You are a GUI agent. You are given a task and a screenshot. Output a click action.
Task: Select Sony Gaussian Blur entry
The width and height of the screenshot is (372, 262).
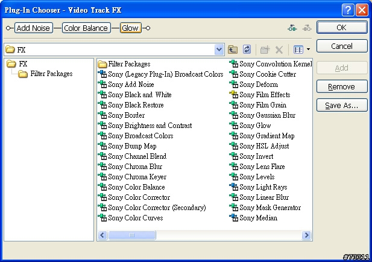(x=263, y=115)
